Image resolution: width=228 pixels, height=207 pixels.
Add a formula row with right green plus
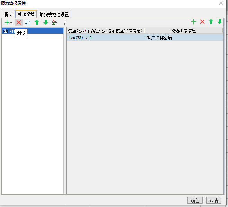(194, 22)
